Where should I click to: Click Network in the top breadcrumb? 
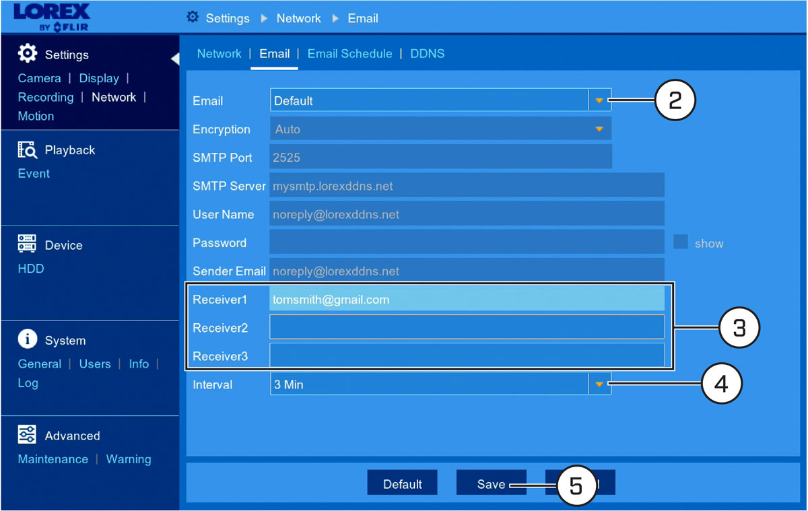[x=298, y=18]
